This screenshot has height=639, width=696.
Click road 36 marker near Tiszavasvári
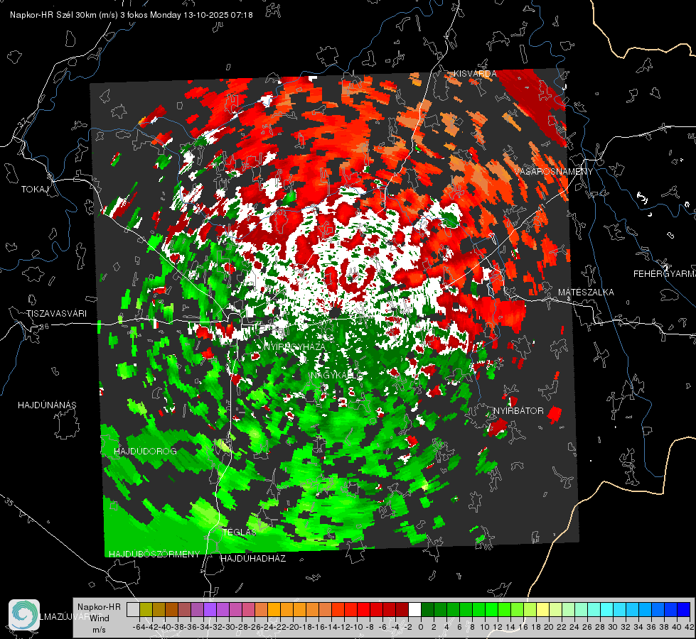[x=44, y=327]
